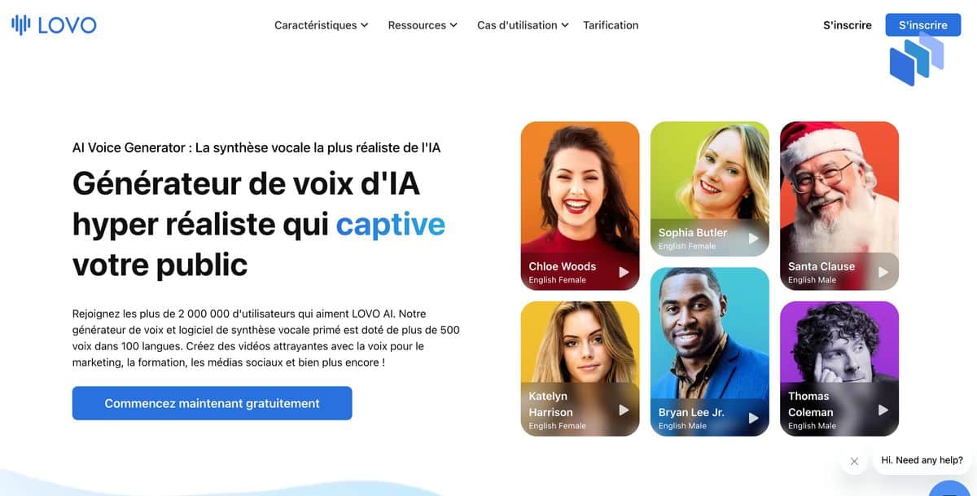
Task: Open the 'Hi. Need any help?' message
Action: coord(922,460)
